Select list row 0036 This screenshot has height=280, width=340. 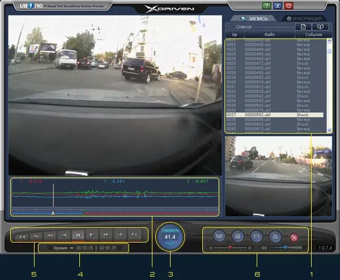tap(275, 110)
